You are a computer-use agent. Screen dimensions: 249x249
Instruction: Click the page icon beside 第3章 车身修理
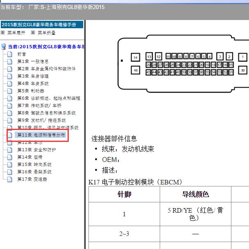click(10, 76)
